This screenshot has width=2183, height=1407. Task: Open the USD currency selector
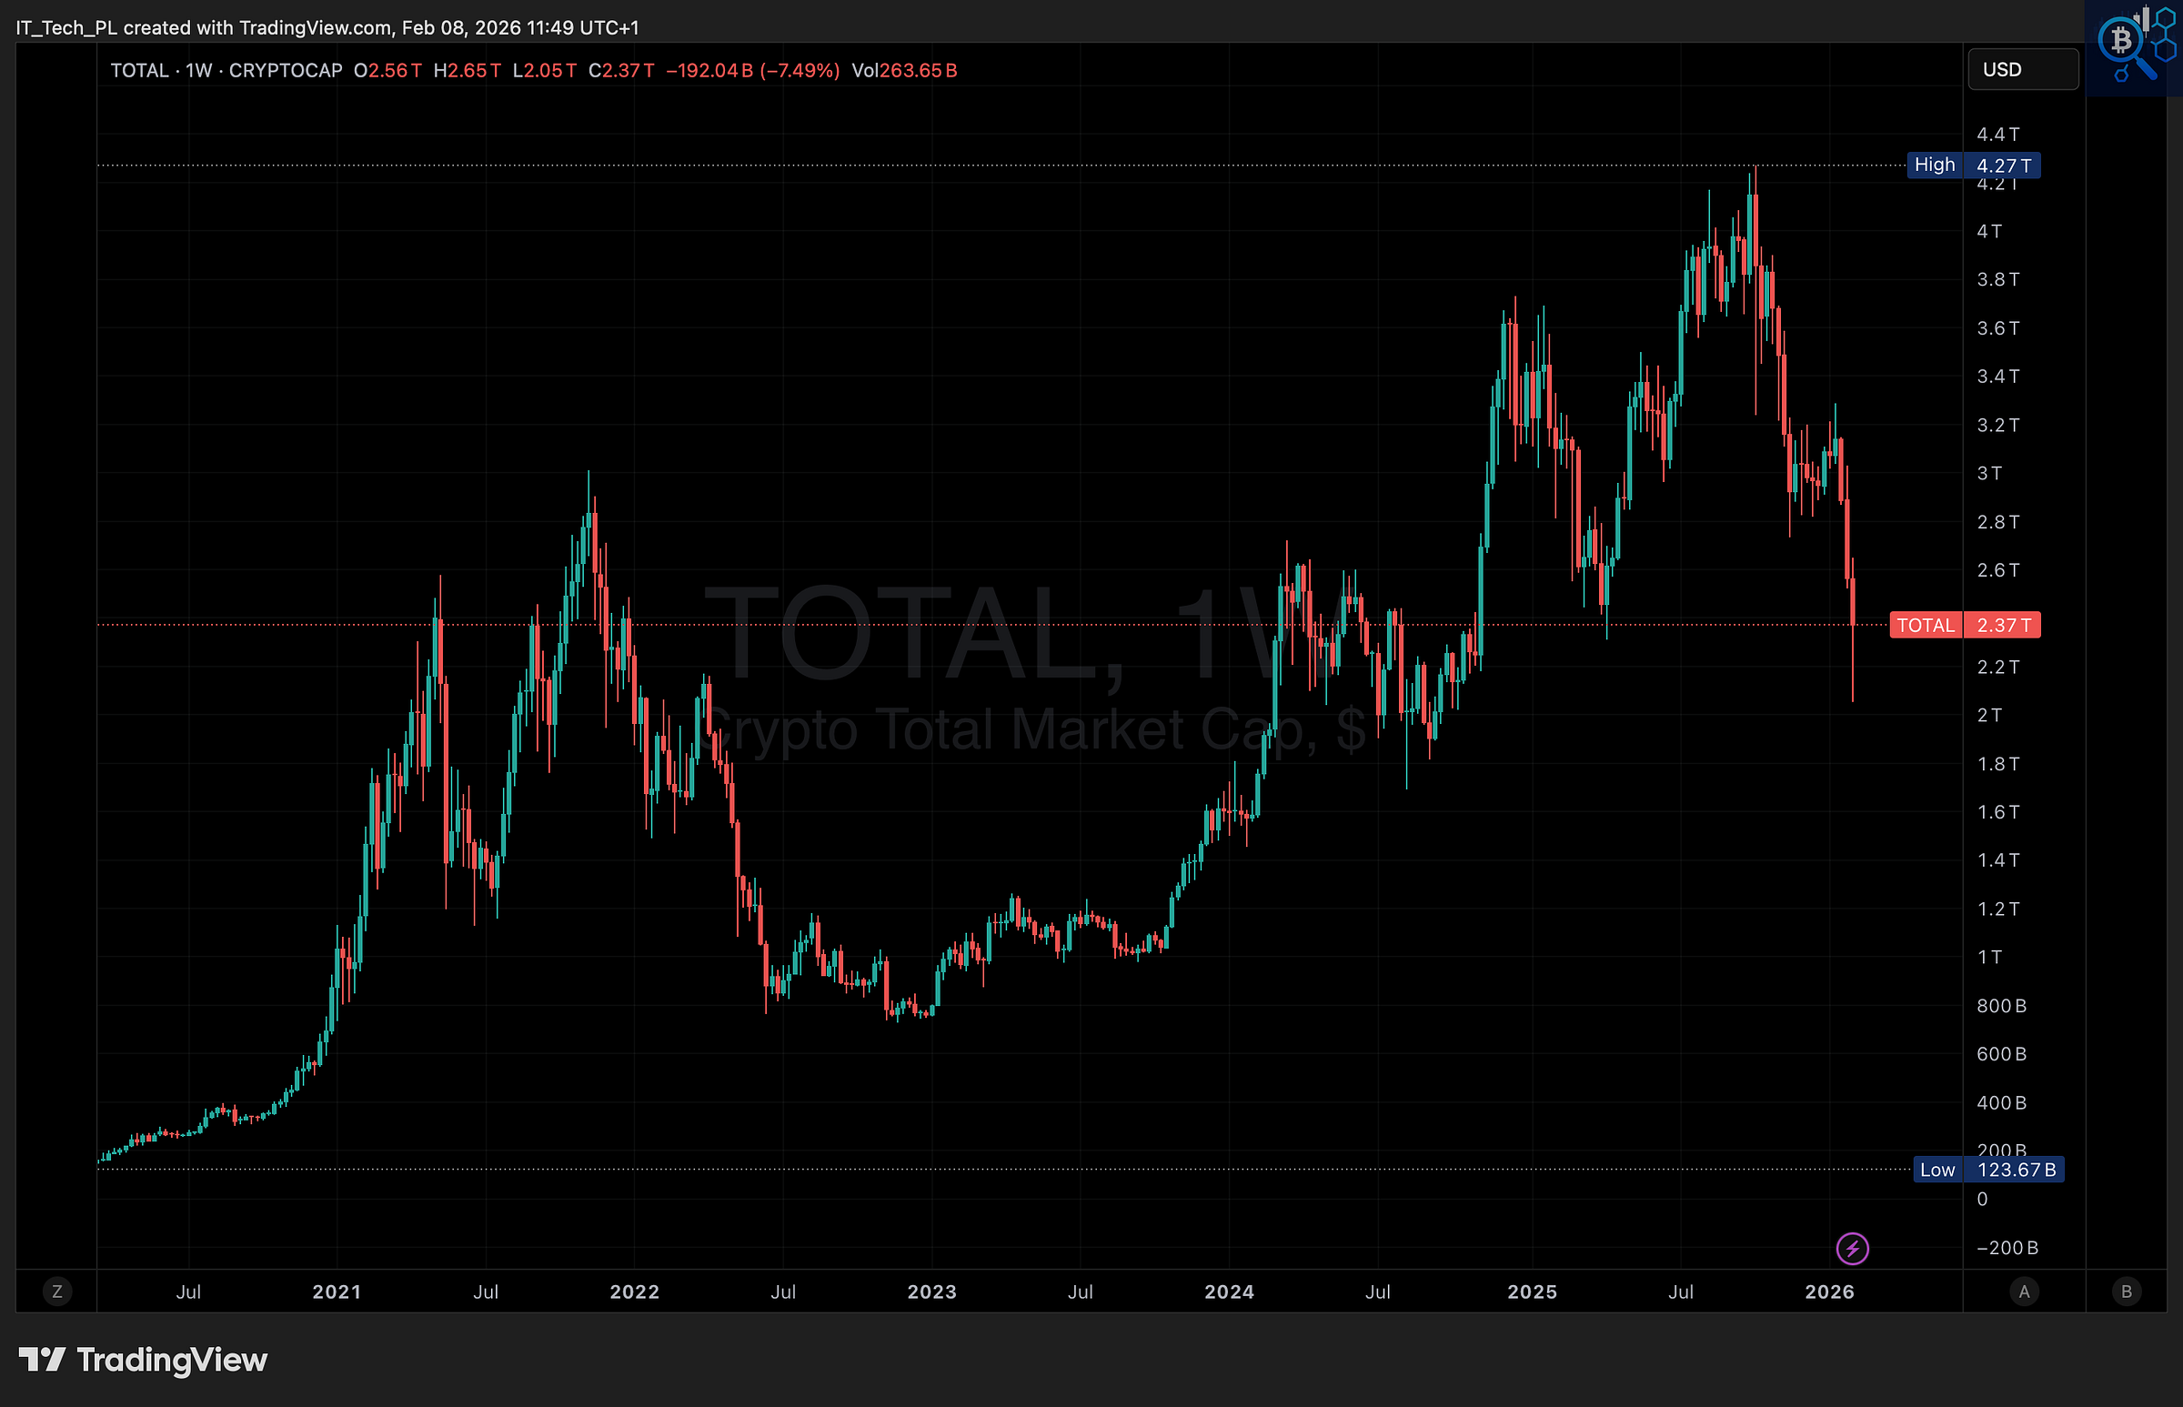click(2022, 70)
